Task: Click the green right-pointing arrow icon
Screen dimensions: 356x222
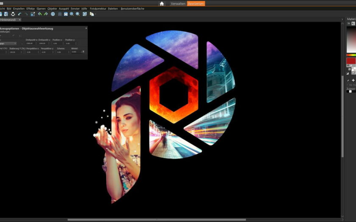Action: click(x=46, y=14)
